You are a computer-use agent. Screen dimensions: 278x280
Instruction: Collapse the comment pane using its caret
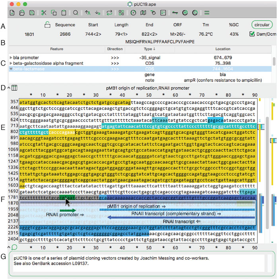coord(9,247)
